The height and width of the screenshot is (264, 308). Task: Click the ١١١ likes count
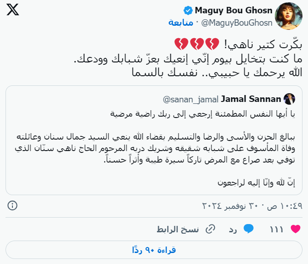coord(277,228)
